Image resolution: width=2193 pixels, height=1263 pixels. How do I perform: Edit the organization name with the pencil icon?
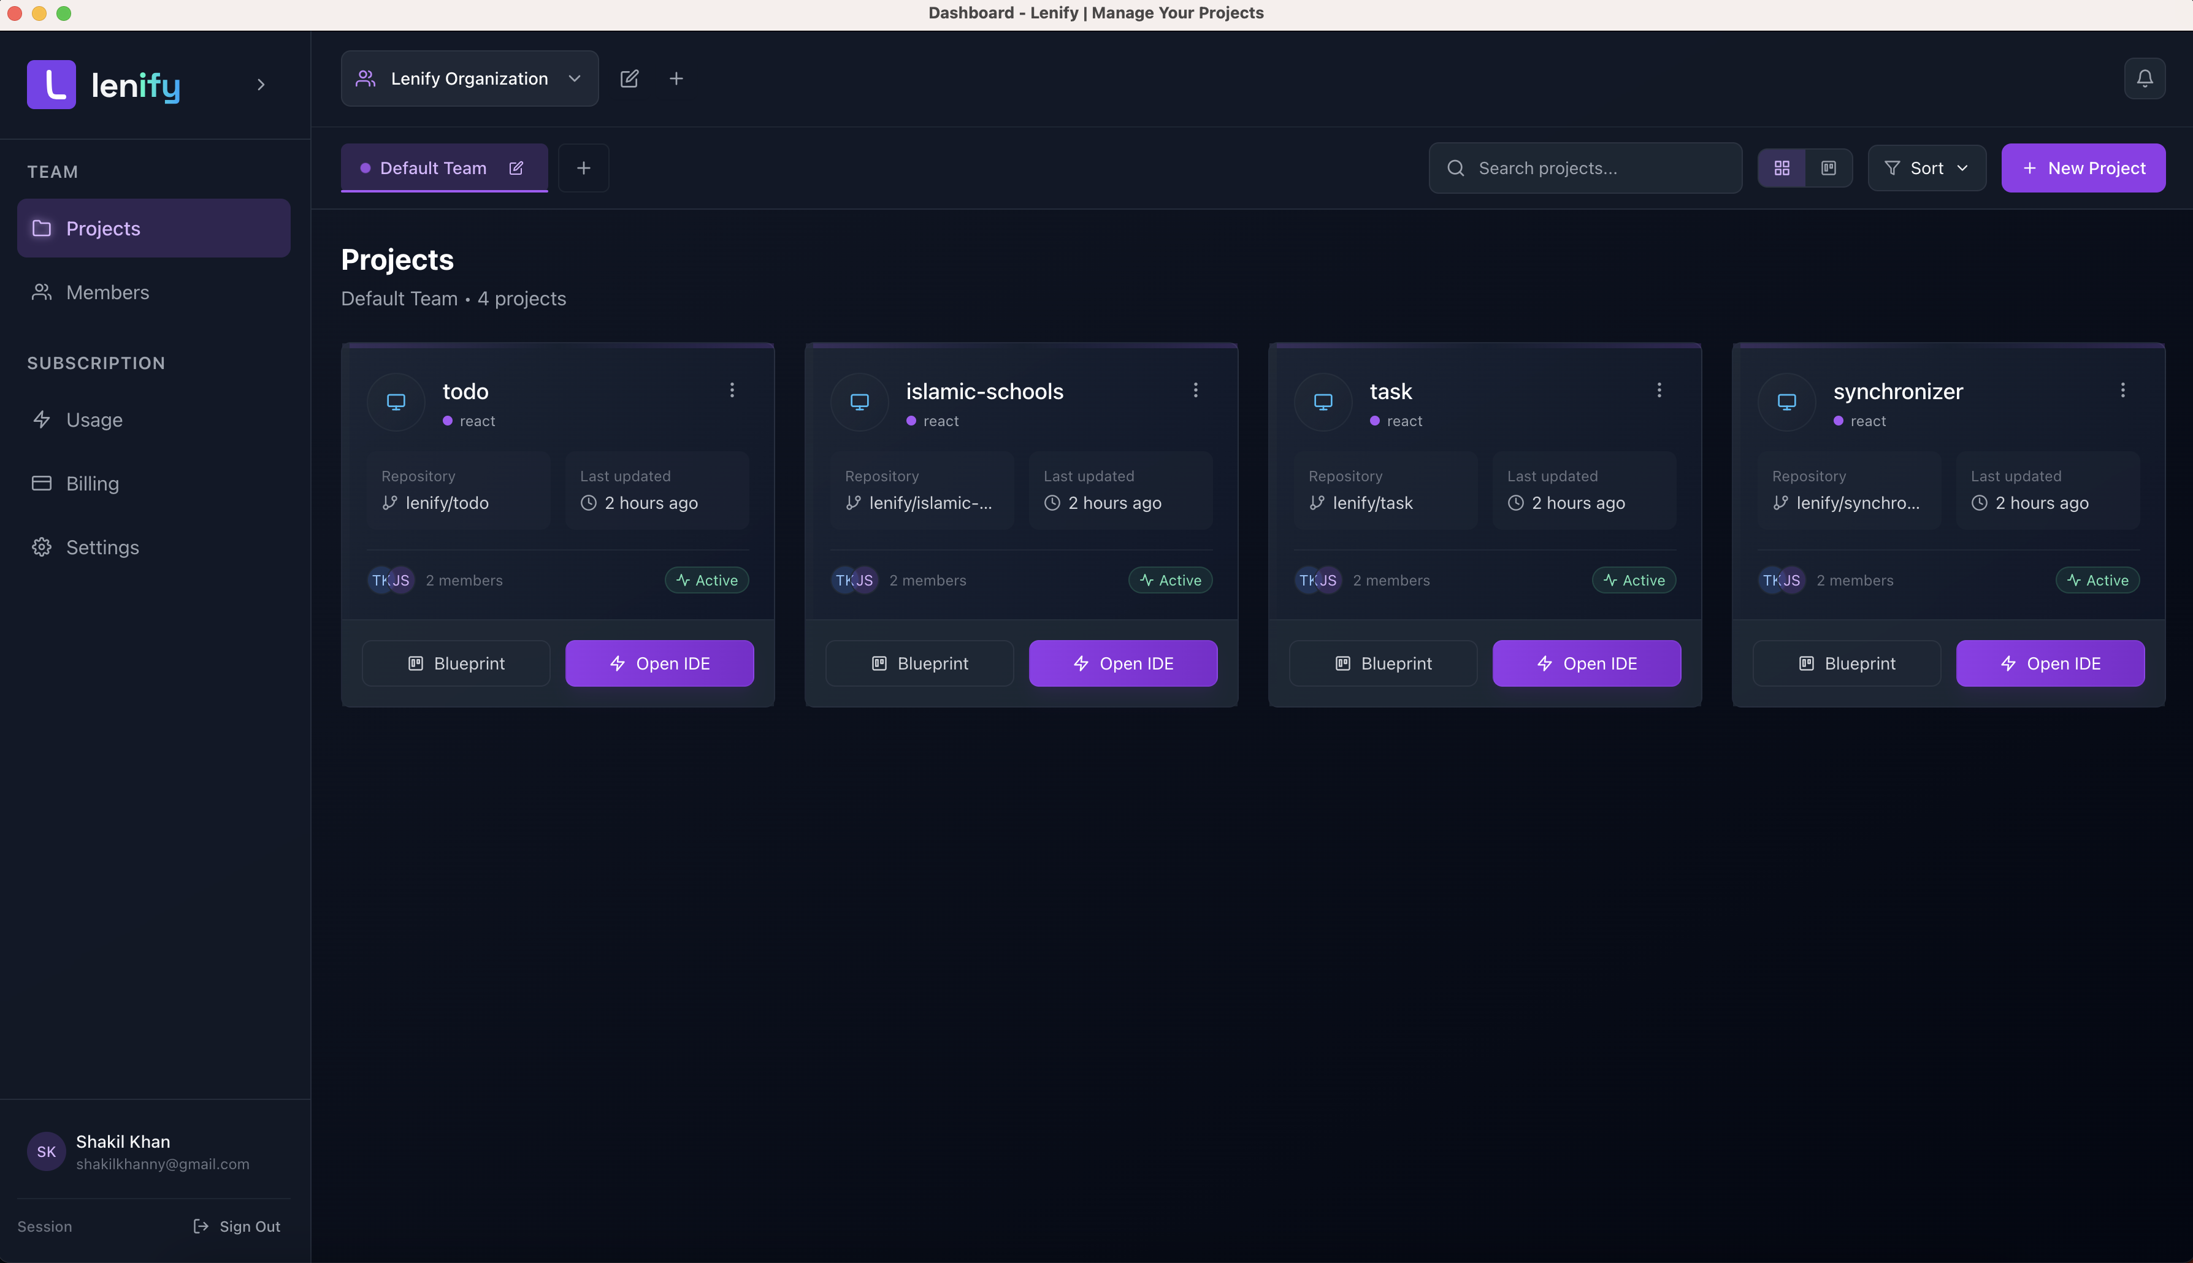(x=630, y=78)
